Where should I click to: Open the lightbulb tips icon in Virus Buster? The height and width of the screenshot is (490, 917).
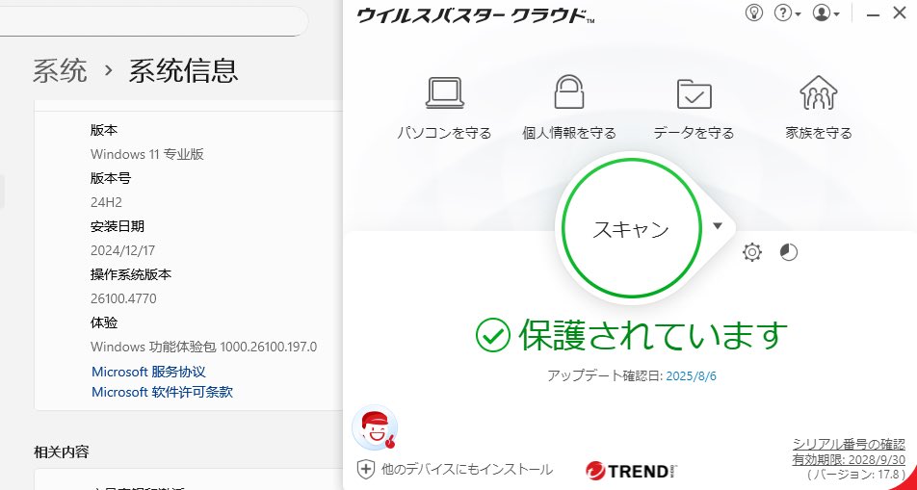point(754,13)
